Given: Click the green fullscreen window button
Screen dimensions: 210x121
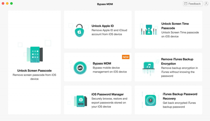Looking at the screenshot, I should pos(11,4).
